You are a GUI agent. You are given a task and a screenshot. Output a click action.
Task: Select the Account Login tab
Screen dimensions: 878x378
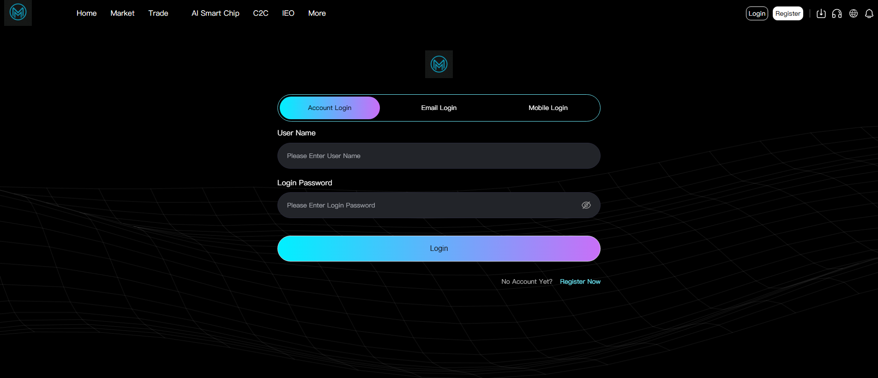coord(330,108)
